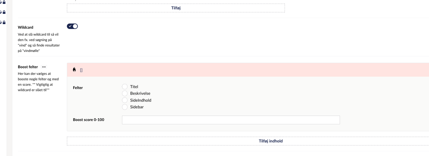Click the Wildcard heading label
429x156 pixels.
point(25,27)
